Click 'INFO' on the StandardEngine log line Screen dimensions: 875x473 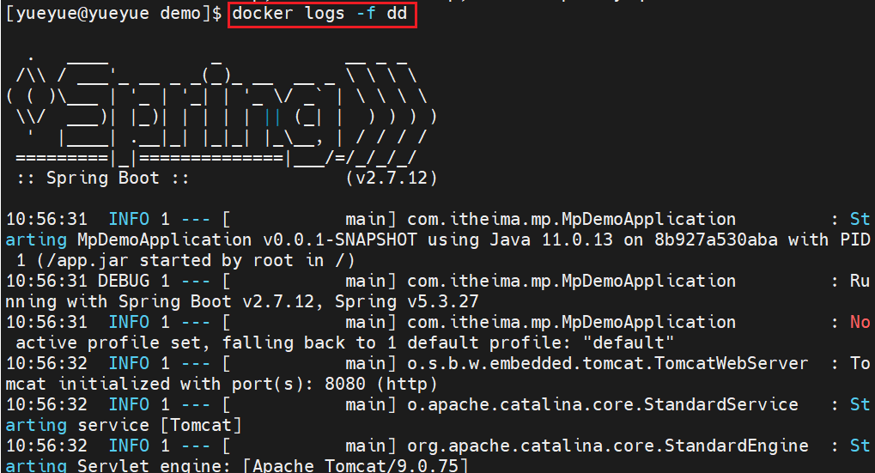129,446
